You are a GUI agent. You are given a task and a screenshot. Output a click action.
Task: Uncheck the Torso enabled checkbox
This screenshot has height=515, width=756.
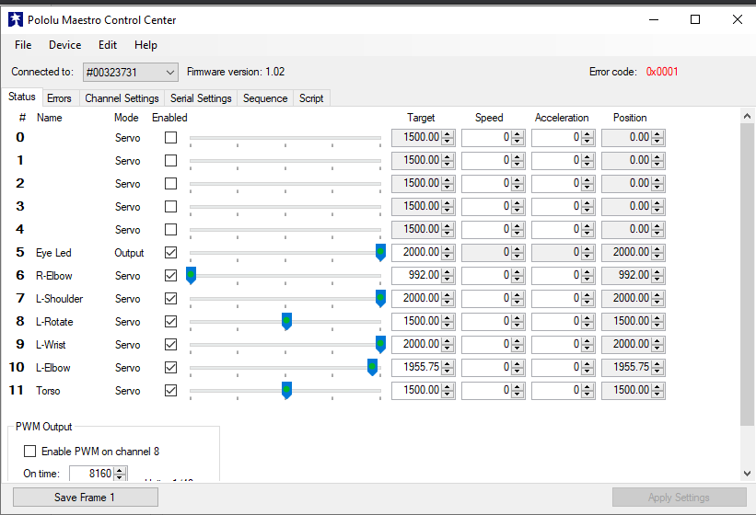tap(170, 390)
